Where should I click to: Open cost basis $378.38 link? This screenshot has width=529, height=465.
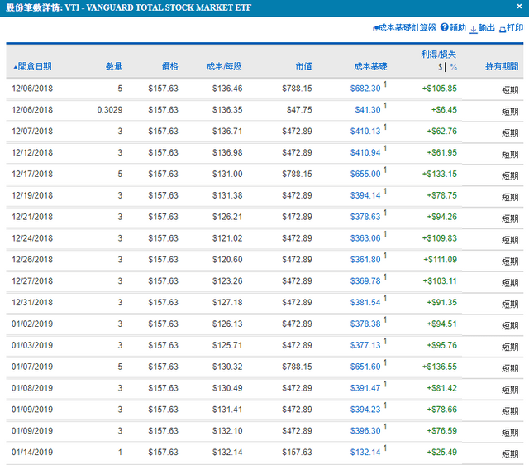pyautogui.click(x=365, y=324)
